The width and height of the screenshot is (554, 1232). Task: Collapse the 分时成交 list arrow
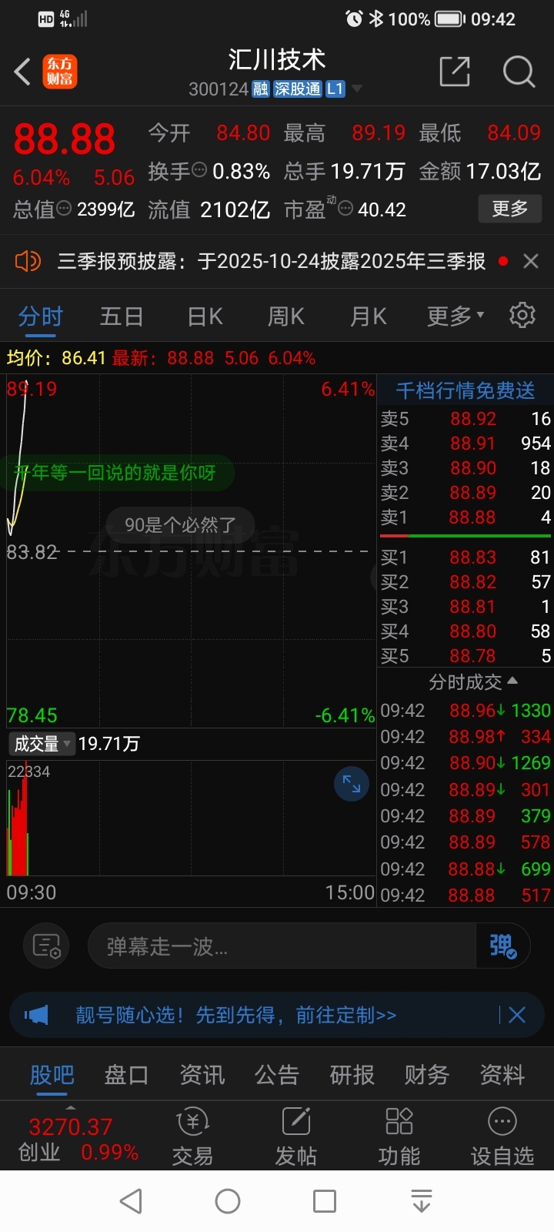coord(513,681)
